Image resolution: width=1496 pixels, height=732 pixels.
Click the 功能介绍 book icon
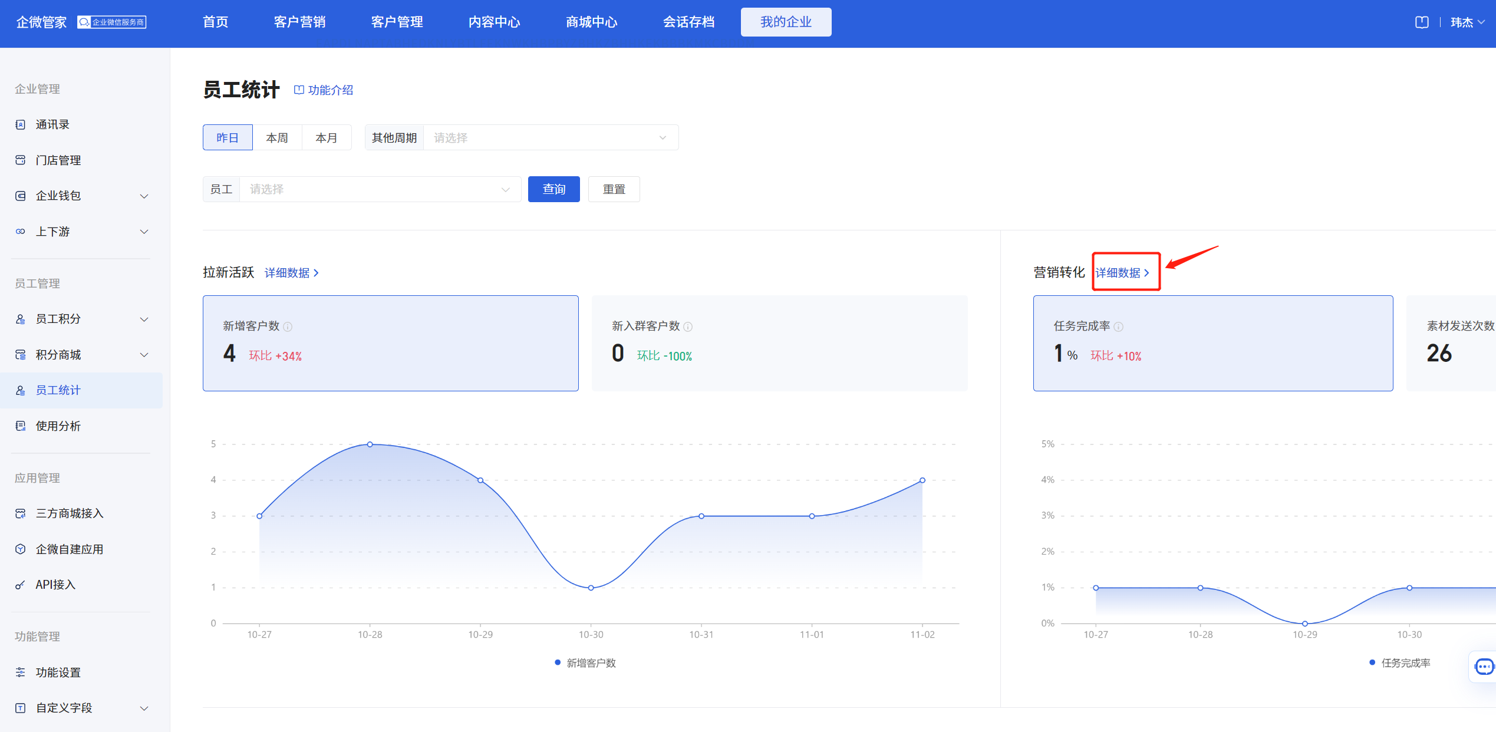click(x=299, y=90)
